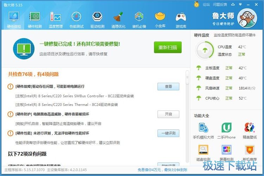Click the warning icon beside 硬件故障
Image resolution: width=264 pixels, height=176 pixels.
click(11, 87)
